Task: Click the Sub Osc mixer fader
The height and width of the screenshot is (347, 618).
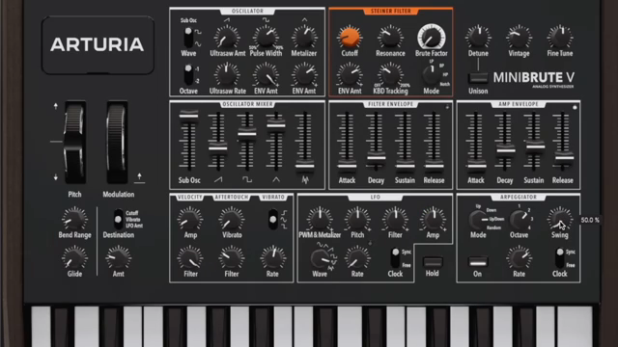Action: click(189, 115)
